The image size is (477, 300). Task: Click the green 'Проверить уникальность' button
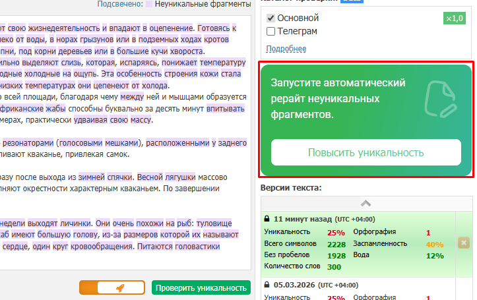201,287
